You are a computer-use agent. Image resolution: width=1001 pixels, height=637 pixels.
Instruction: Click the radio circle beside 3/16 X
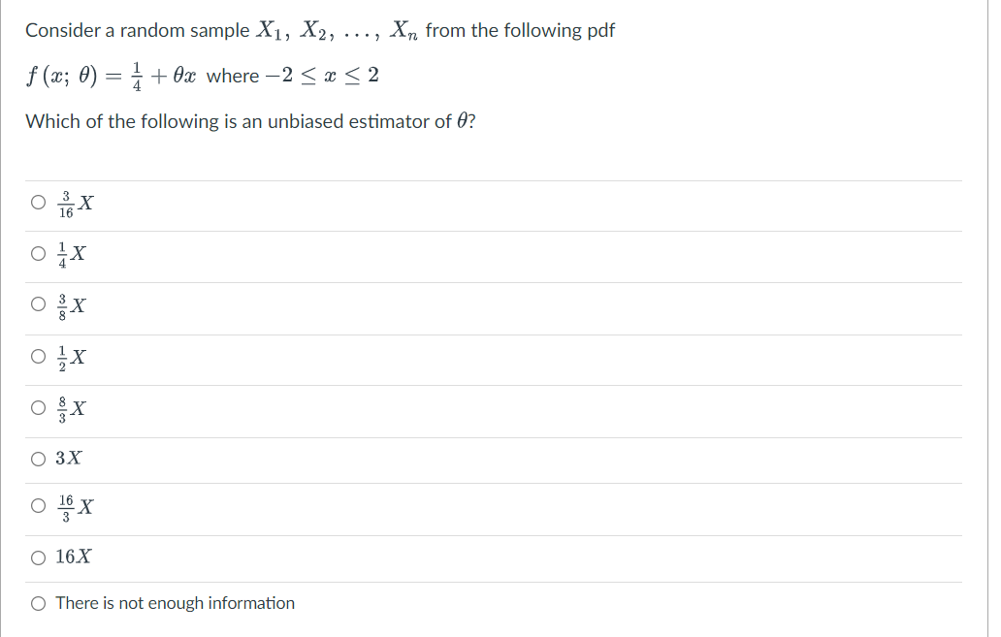38,202
